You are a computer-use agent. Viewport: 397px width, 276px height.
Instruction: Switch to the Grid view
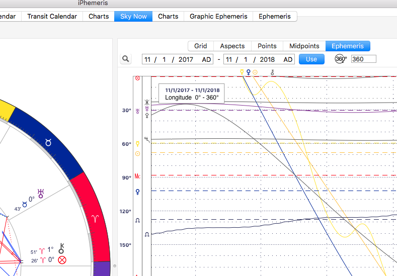[201, 46]
